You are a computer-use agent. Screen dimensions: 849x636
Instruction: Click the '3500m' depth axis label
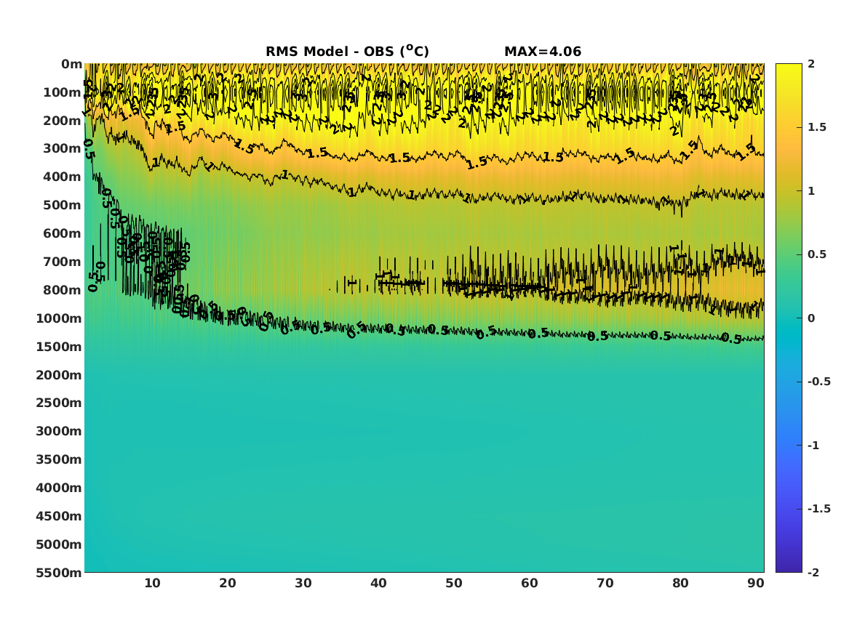59,459
